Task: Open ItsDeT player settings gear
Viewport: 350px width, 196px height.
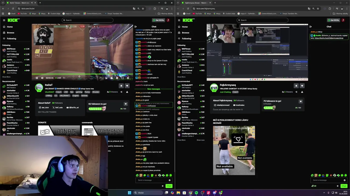Action: pos(128,78)
